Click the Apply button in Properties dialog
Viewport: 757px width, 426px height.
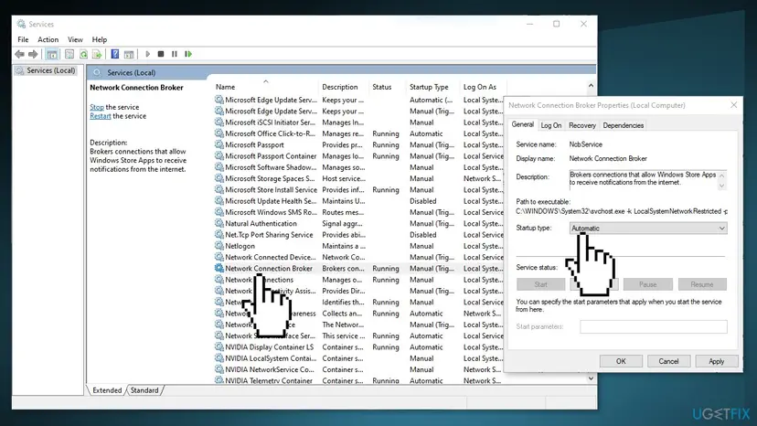click(x=717, y=361)
